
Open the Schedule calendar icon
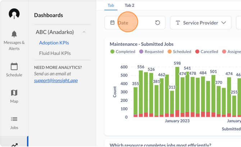coord(14,67)
